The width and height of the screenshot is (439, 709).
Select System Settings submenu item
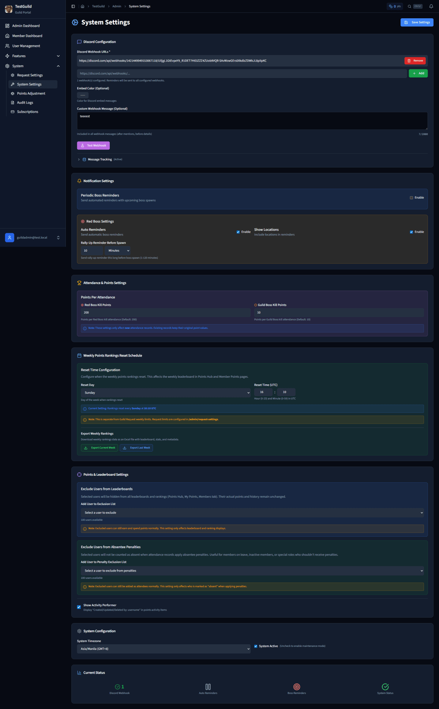(x=33, y=84)
